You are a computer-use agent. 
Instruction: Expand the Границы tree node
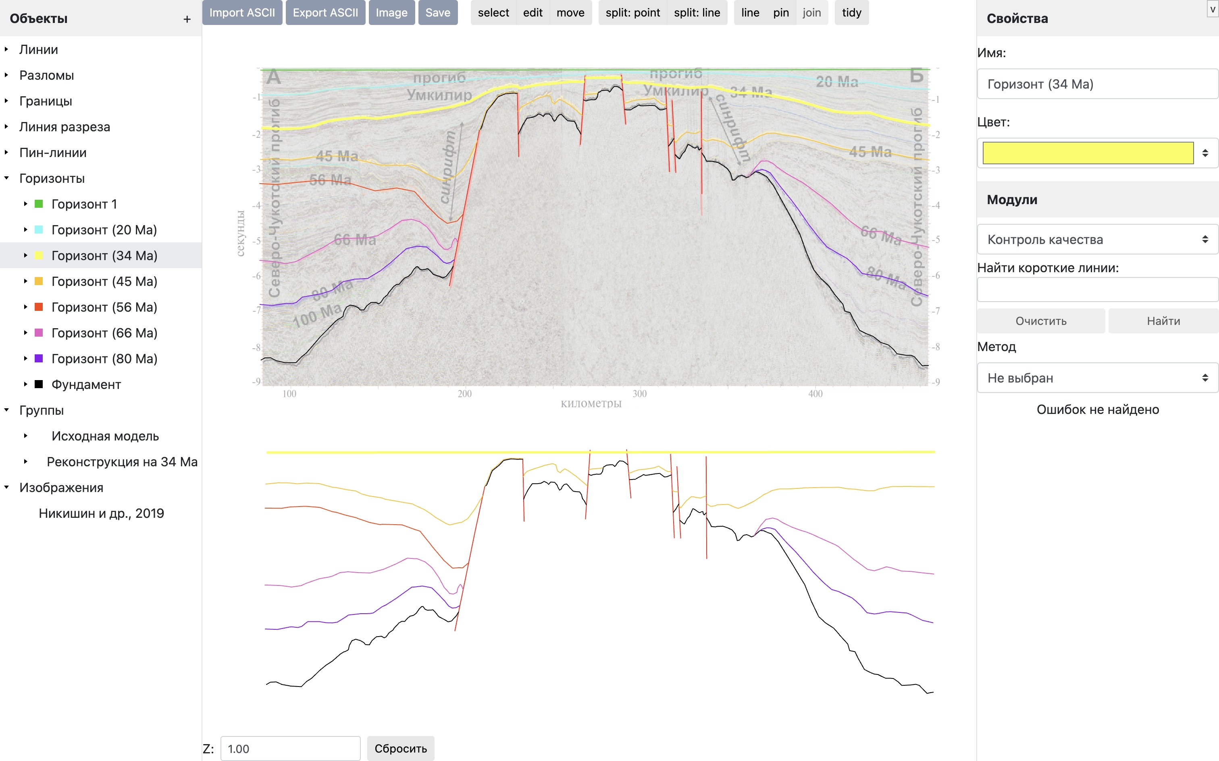pyautogui.click(x=6, y=101)
